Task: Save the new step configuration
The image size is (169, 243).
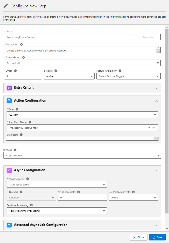Action: click(x=157, y=237)
